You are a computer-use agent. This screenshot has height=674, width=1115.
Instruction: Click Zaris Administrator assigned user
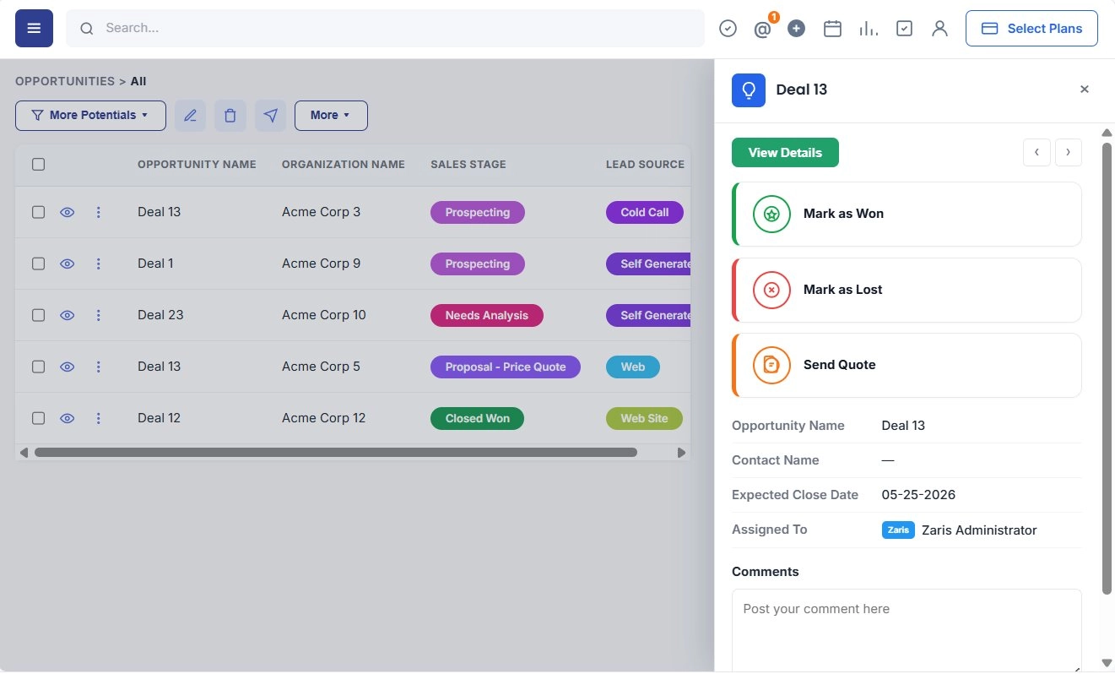(979, 530)
